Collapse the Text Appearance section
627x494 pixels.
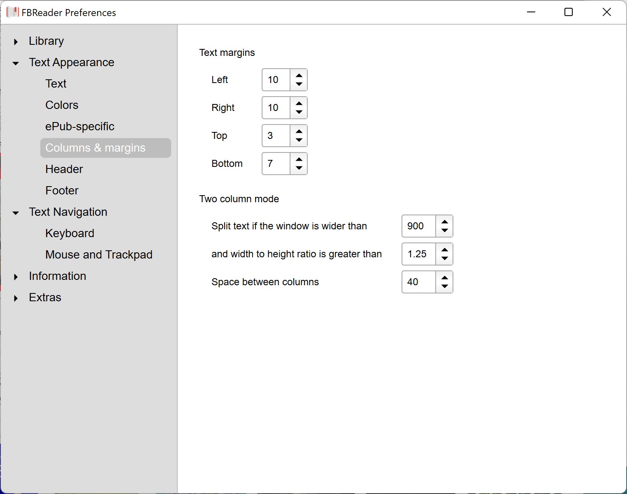[16, 63]
